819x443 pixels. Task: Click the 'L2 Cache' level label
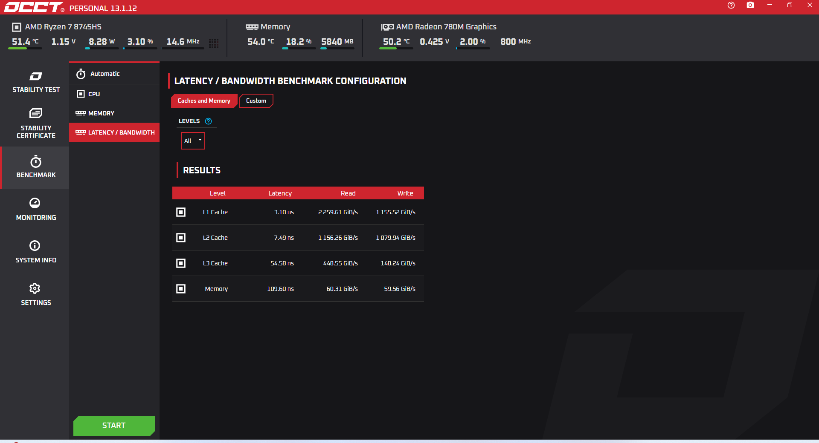215,238
